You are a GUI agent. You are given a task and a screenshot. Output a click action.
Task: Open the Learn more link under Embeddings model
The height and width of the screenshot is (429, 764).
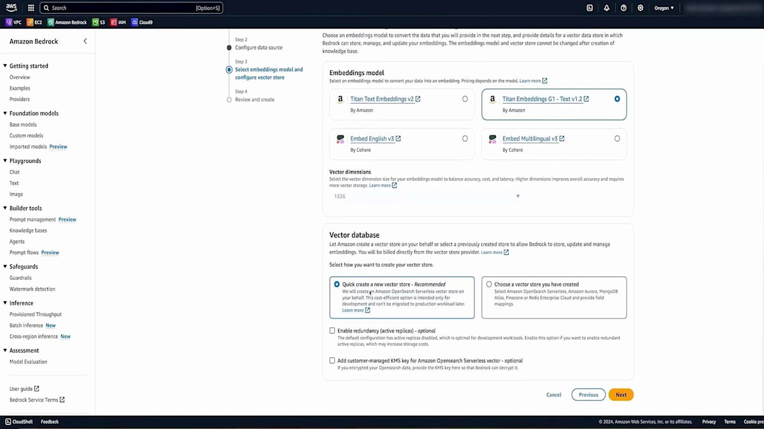[533, 81]
